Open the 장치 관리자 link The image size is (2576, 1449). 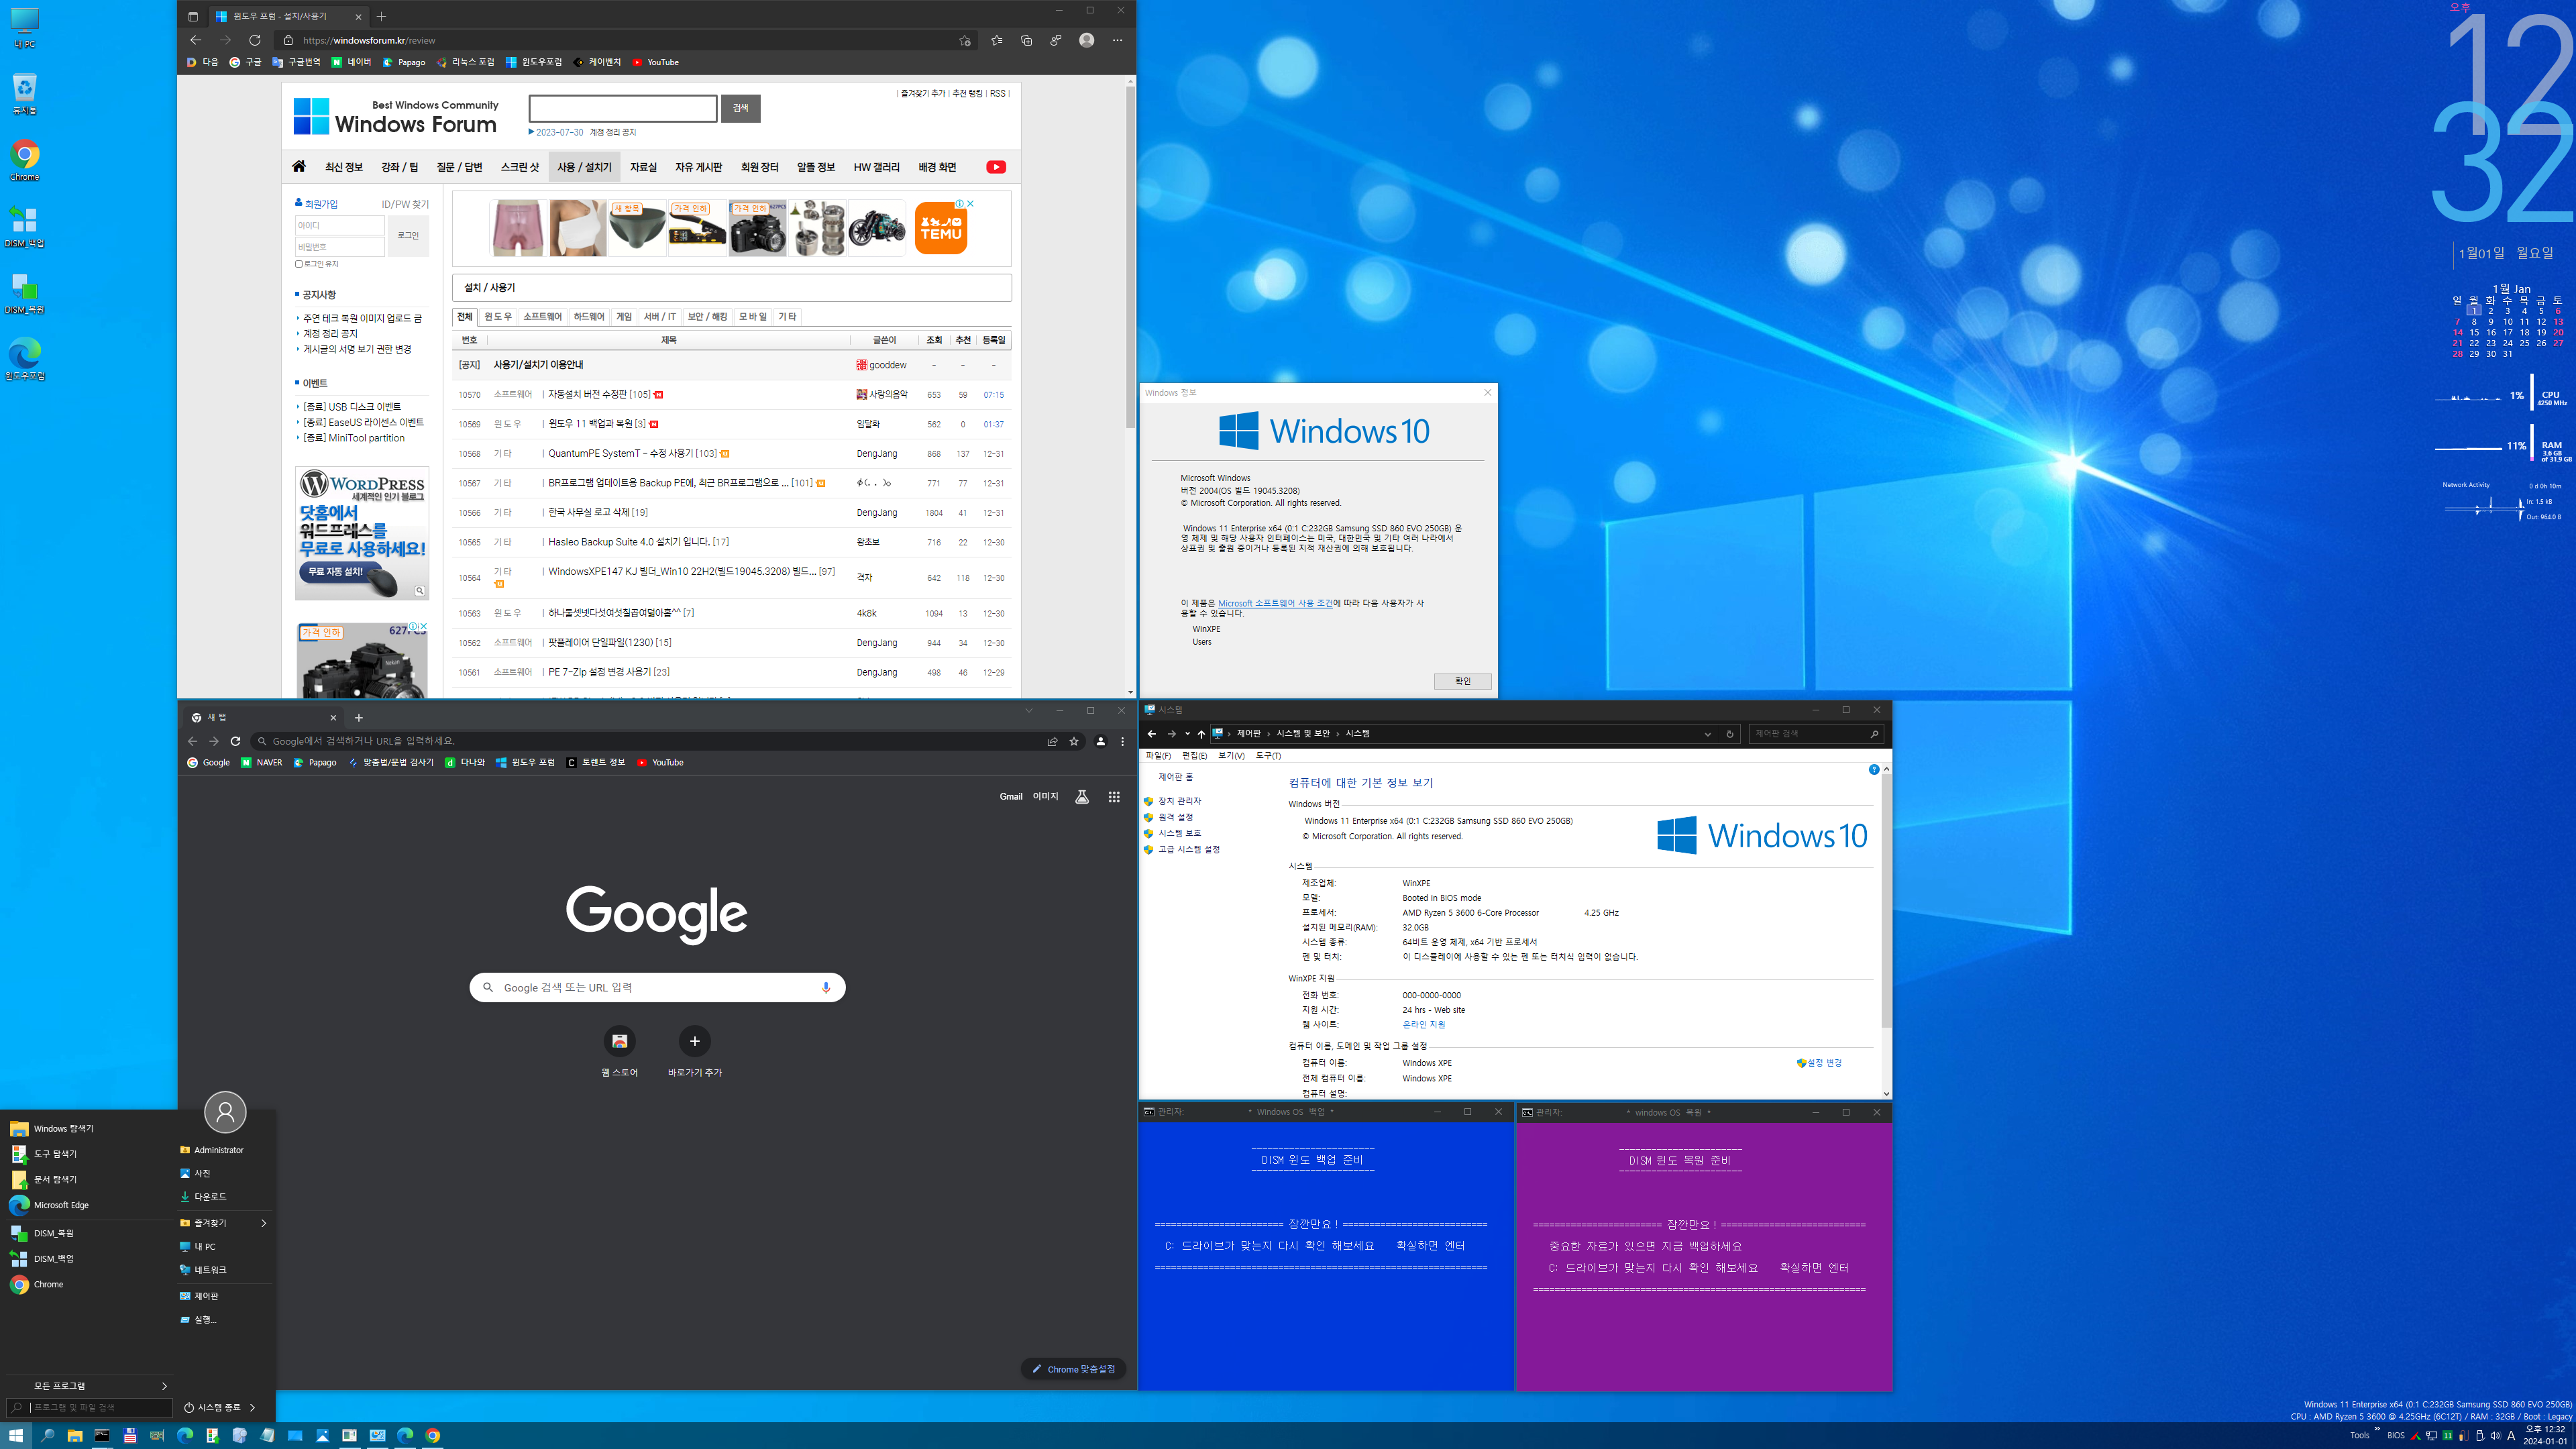click(x=1179, y=801)
